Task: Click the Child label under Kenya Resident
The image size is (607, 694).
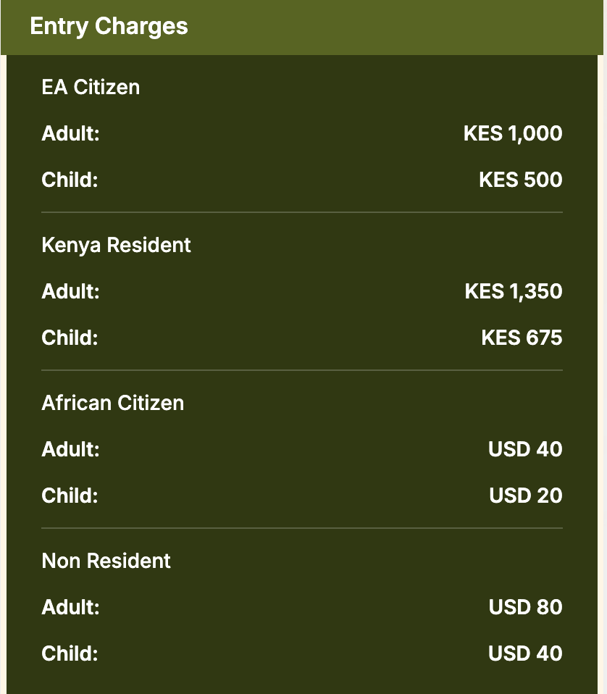Action: (x=70, y=338)
